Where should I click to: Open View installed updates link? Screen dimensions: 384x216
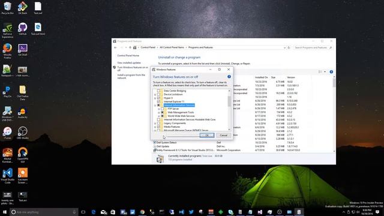coord(129,62)
